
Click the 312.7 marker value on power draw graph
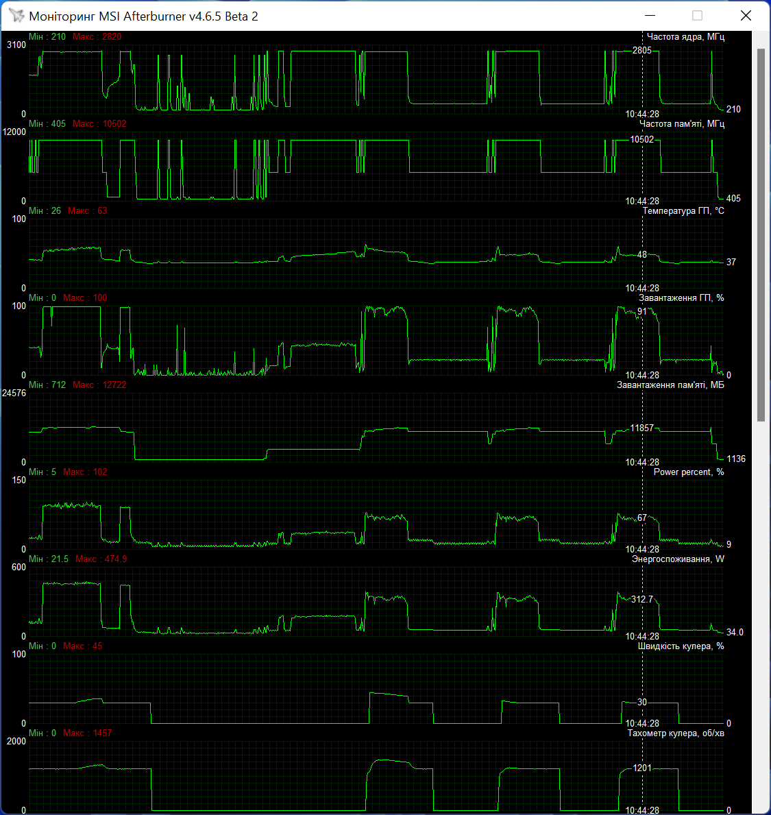(642, 599)
